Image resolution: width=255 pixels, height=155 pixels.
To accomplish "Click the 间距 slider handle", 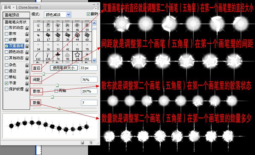I will [57, 85].
